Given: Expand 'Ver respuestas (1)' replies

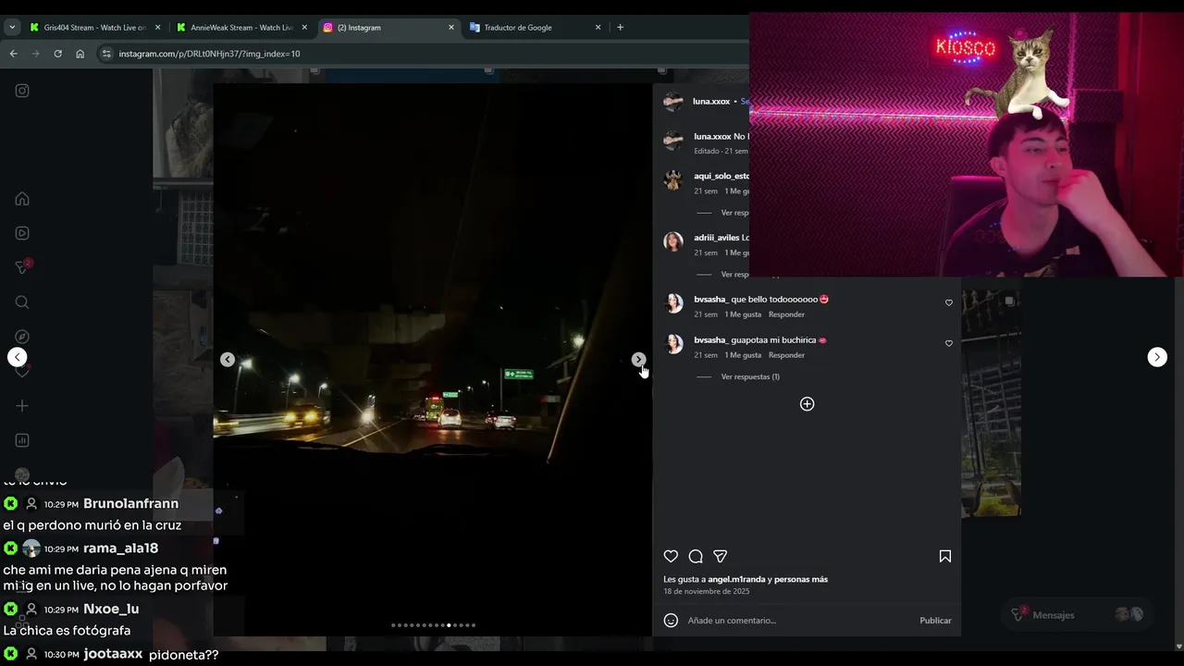Looking at the screenshot, I should click(x=750, y=376).
